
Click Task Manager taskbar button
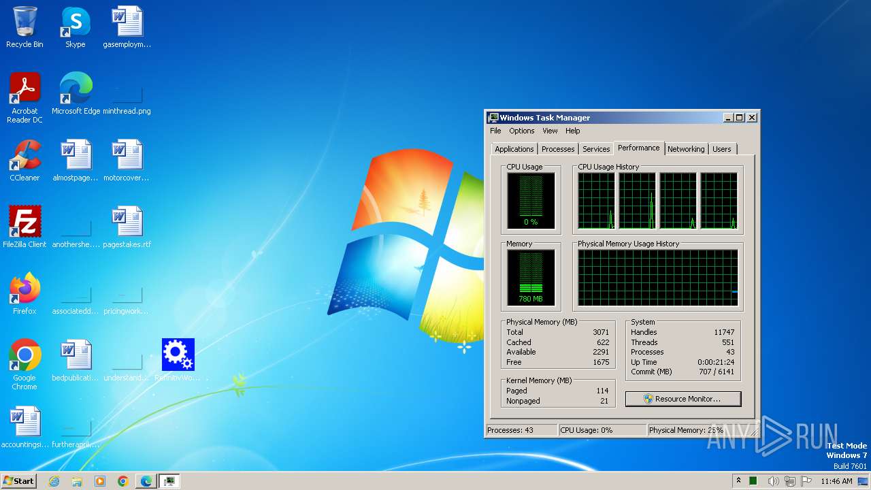click(169, 481)
